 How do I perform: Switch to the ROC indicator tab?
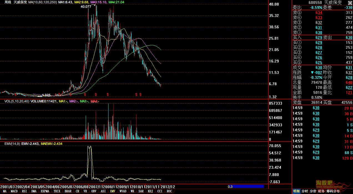[x=169, y=191]
